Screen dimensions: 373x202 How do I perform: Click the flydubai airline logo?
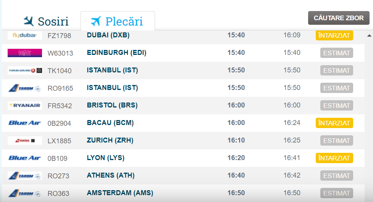25,35
